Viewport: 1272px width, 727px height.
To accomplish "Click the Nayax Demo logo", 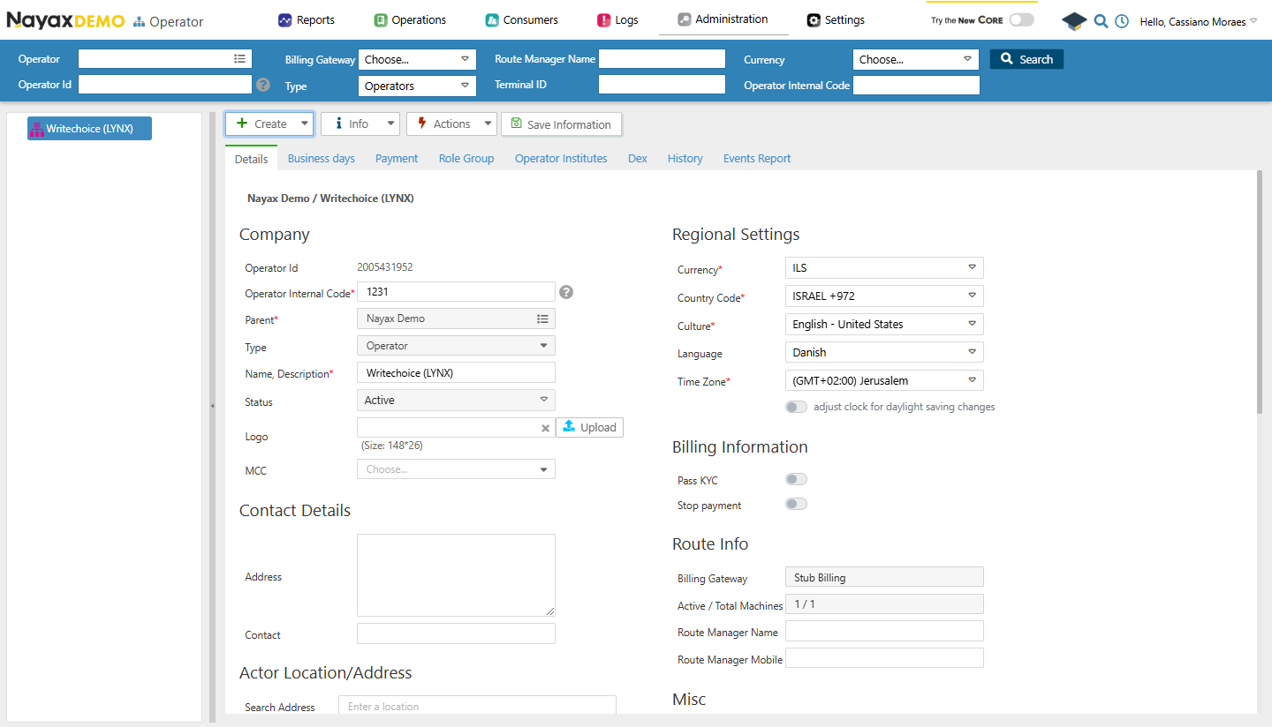I will tap(65, 20).
